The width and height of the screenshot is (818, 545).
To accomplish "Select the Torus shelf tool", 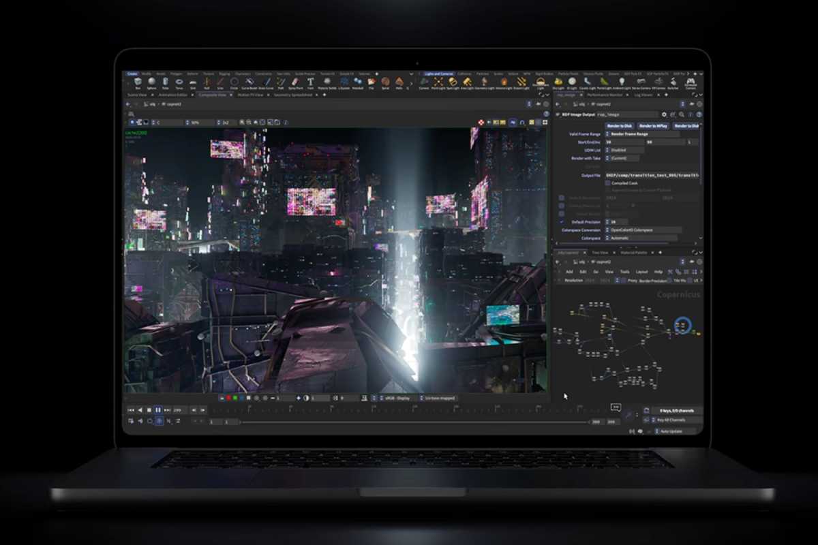I will [179, 82].
